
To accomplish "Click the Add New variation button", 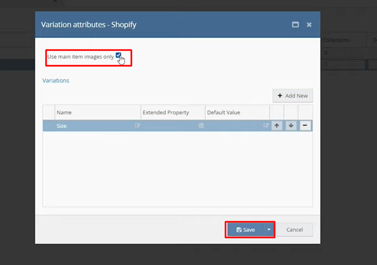I will point(293,96).
